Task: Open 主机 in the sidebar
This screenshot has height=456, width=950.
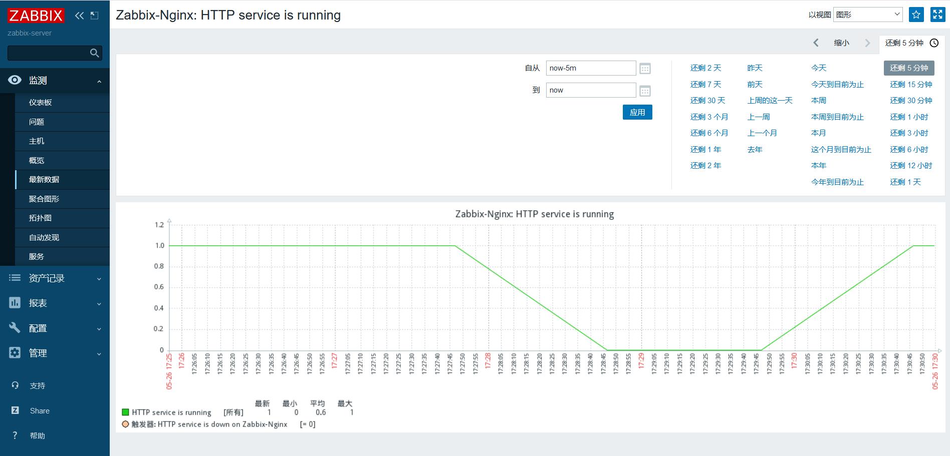Action: [x=62, y=141]
